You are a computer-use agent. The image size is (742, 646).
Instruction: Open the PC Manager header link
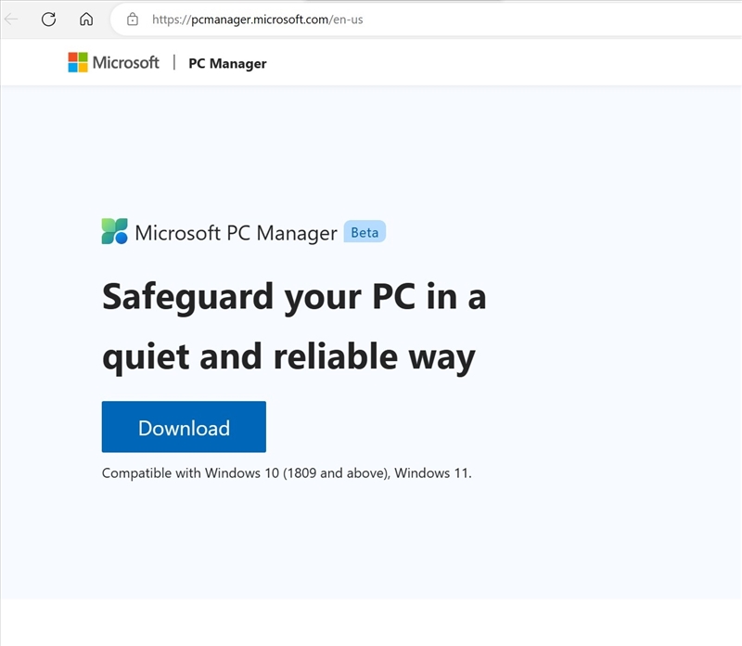227,63
